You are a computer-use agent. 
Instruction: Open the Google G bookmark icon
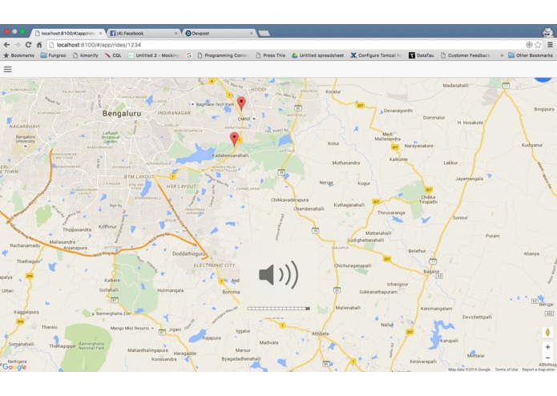click(189, 55)
